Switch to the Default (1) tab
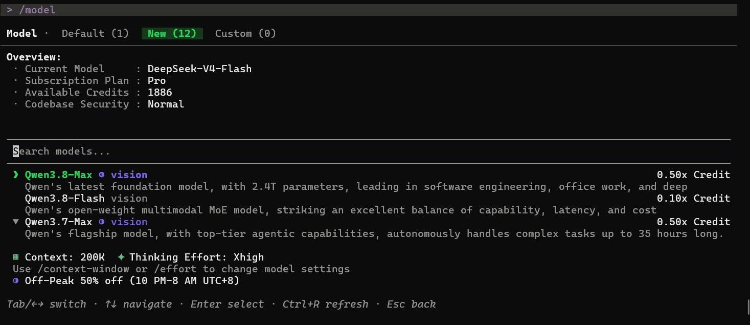Image resolution: width=750 pixels, height=325 pixels. point(95,34)
